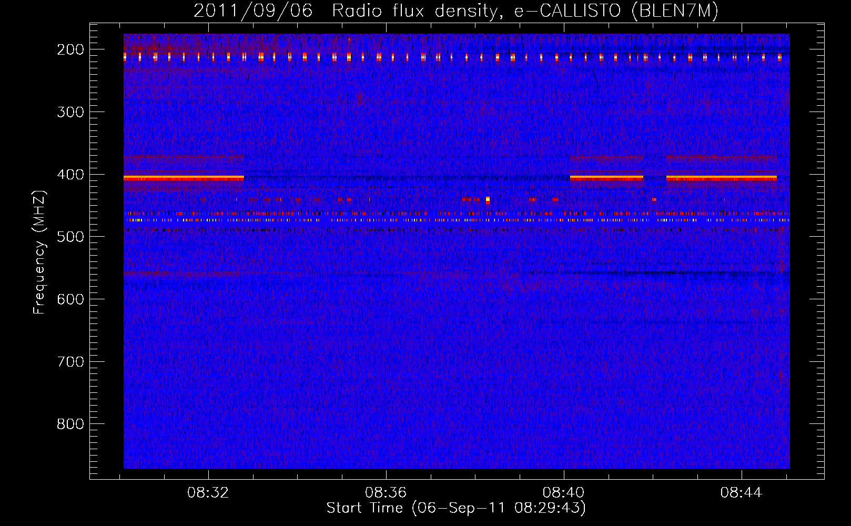Click the 'Start Time (06-Sep-11 08:29:43)' label
Image resolution: width=851 pixels, height=526 pixels.
pos(456,508)
